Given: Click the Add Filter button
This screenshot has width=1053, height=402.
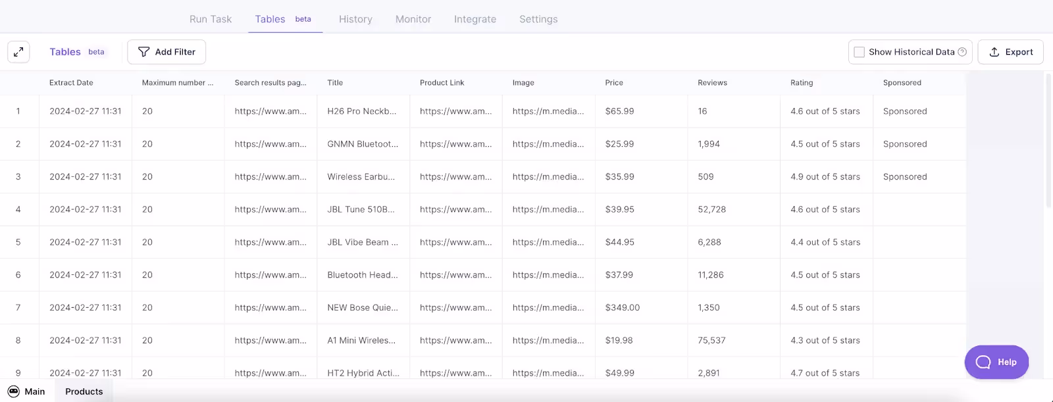Looking at the screenshot, I should tap(167, 52).
